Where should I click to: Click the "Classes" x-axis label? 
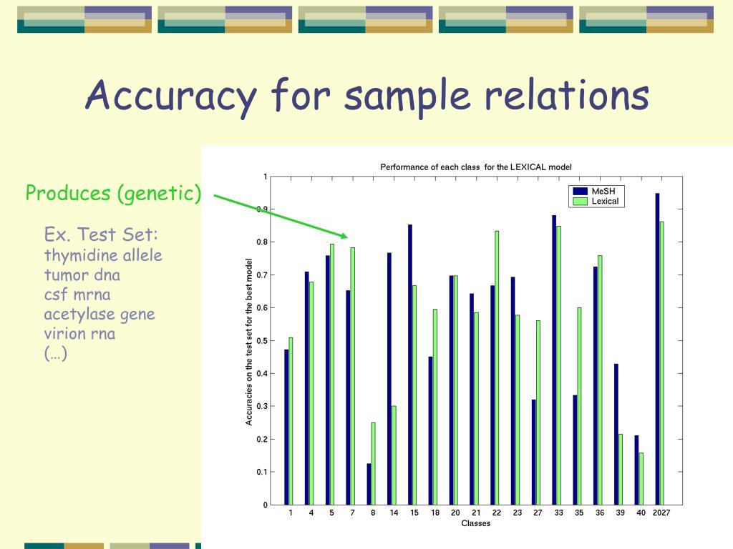point(476,523)
